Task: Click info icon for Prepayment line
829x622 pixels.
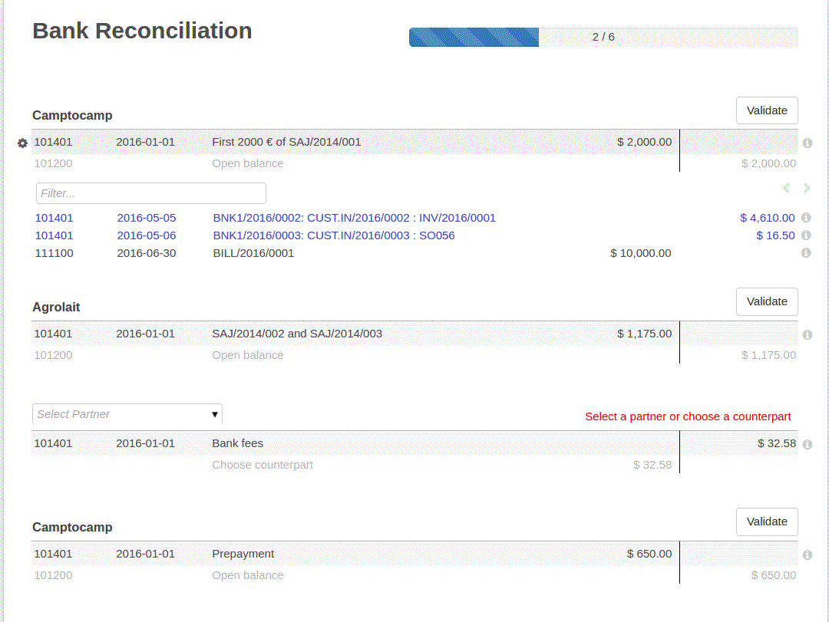Action: click(x=807, y=555)
